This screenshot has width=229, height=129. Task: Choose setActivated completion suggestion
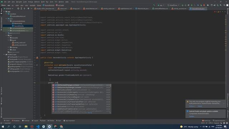pyautogui.click(x=81, y=107)
